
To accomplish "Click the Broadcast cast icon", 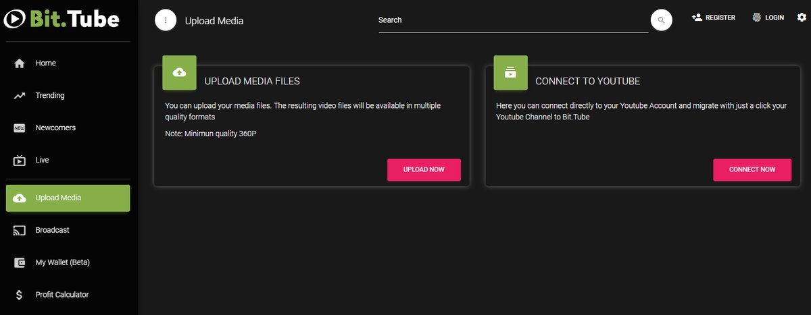I will coord(20,231).
